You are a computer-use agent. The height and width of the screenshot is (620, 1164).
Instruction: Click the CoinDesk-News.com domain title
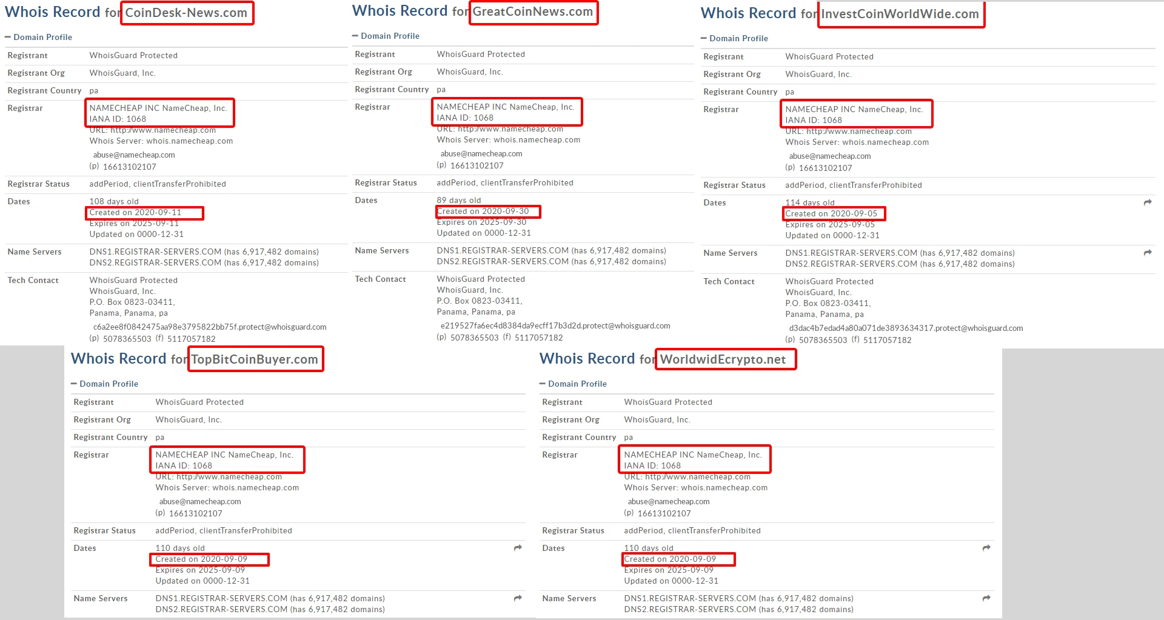(x=186, y=13)
